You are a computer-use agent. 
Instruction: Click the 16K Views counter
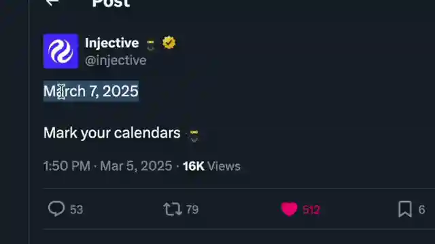tap(211, 166)
